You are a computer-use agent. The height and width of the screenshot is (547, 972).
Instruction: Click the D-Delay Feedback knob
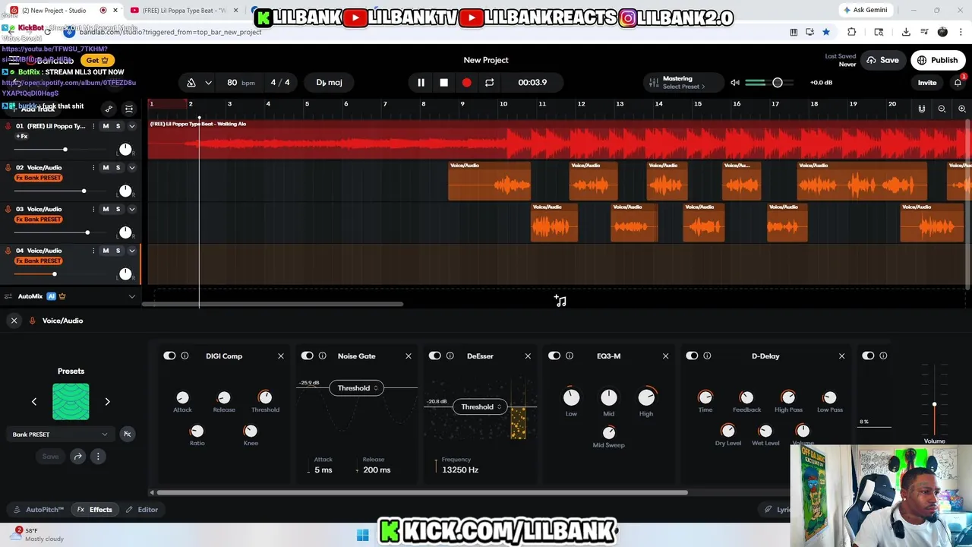coord(746,397)
